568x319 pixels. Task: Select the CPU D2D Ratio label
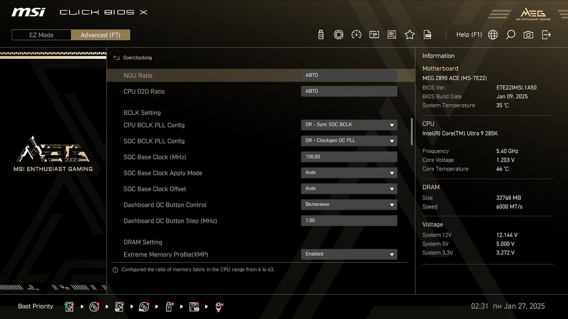(x=144, y=91)
